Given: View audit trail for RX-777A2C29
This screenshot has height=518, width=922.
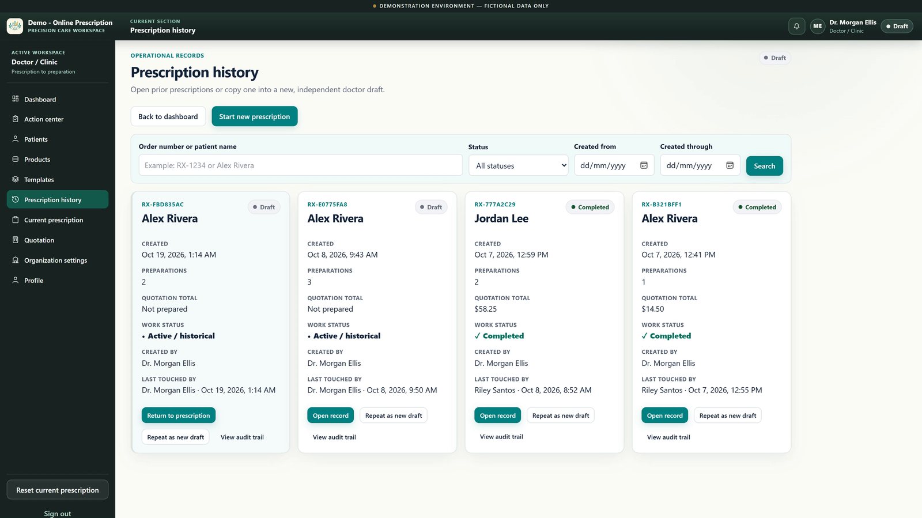Looking at the screenshot, I should [501, 437].
